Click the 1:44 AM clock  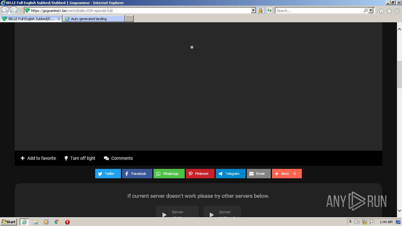[386, 222]
